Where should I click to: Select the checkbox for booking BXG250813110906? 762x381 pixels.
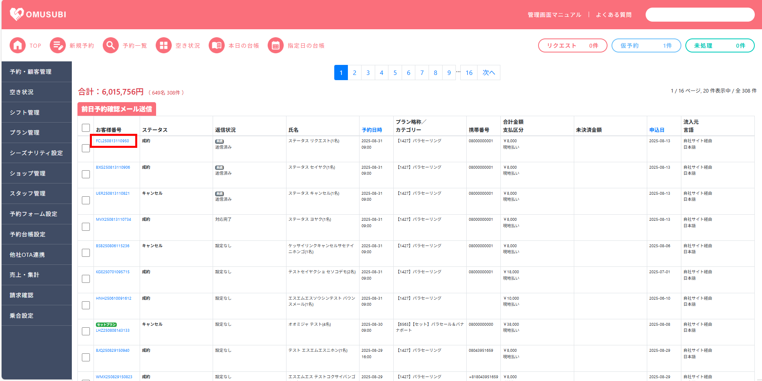tap(86, 174)
